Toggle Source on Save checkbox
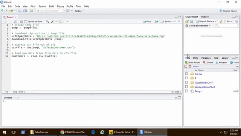 (x=26, y=22)
